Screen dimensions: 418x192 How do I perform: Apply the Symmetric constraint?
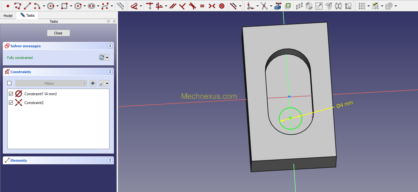pos(212,6)
